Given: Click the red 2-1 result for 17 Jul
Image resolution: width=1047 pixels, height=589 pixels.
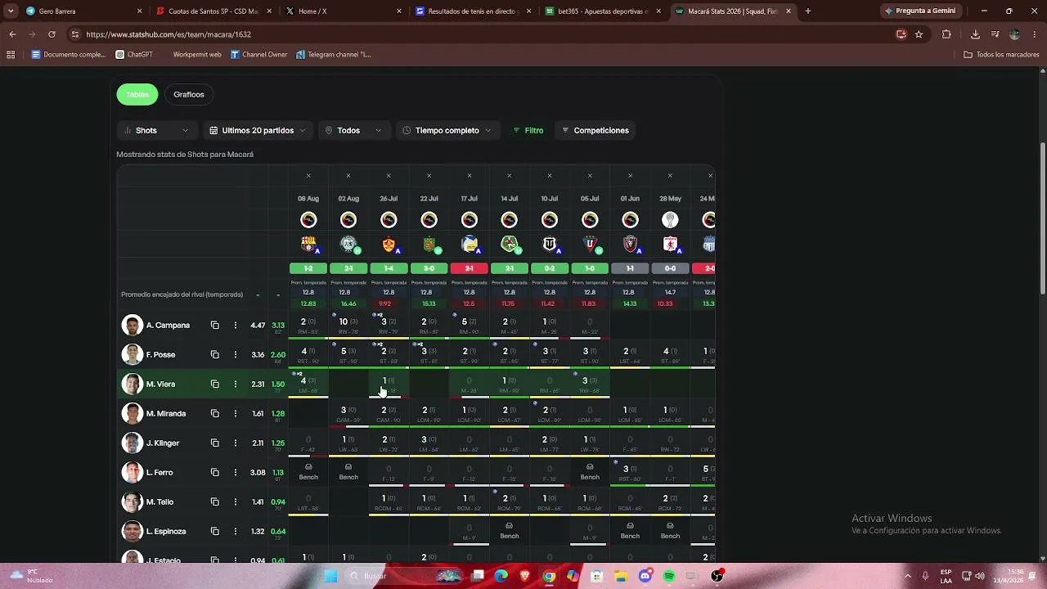Looking at the screenshot, I should coord(469,268).
